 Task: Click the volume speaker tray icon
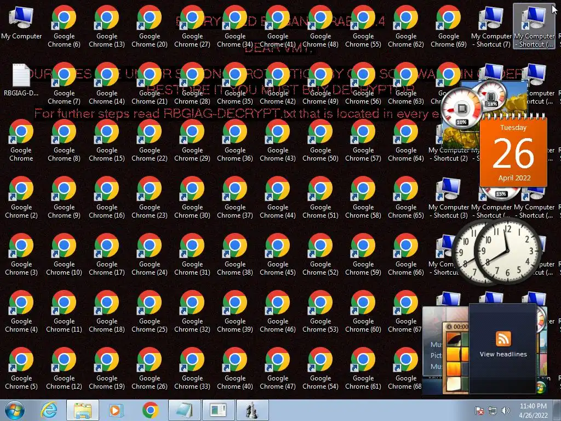506,411
